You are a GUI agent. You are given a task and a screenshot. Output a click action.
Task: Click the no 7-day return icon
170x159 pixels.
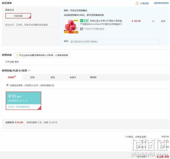click(82, 29)
